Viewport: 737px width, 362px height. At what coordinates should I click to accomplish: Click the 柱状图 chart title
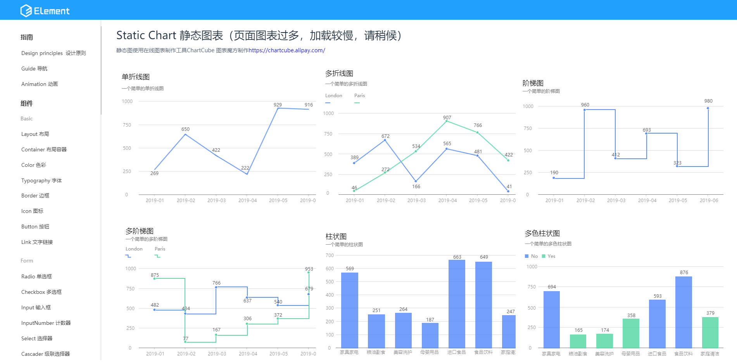pyautogui.click(x=336, y=237)
